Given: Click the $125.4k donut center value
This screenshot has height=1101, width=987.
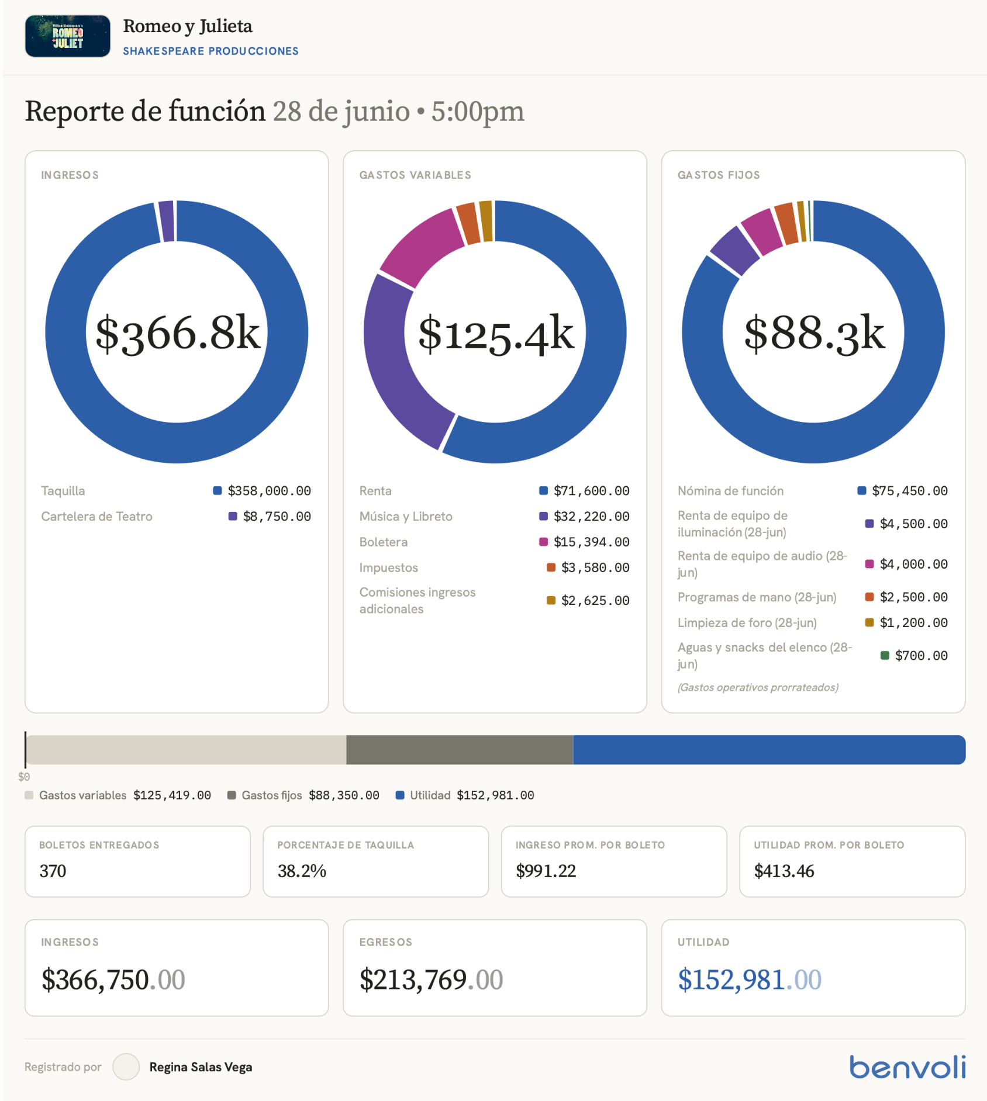Looking at the screenshot, I should pyautogui.click(x=496, y=333).
